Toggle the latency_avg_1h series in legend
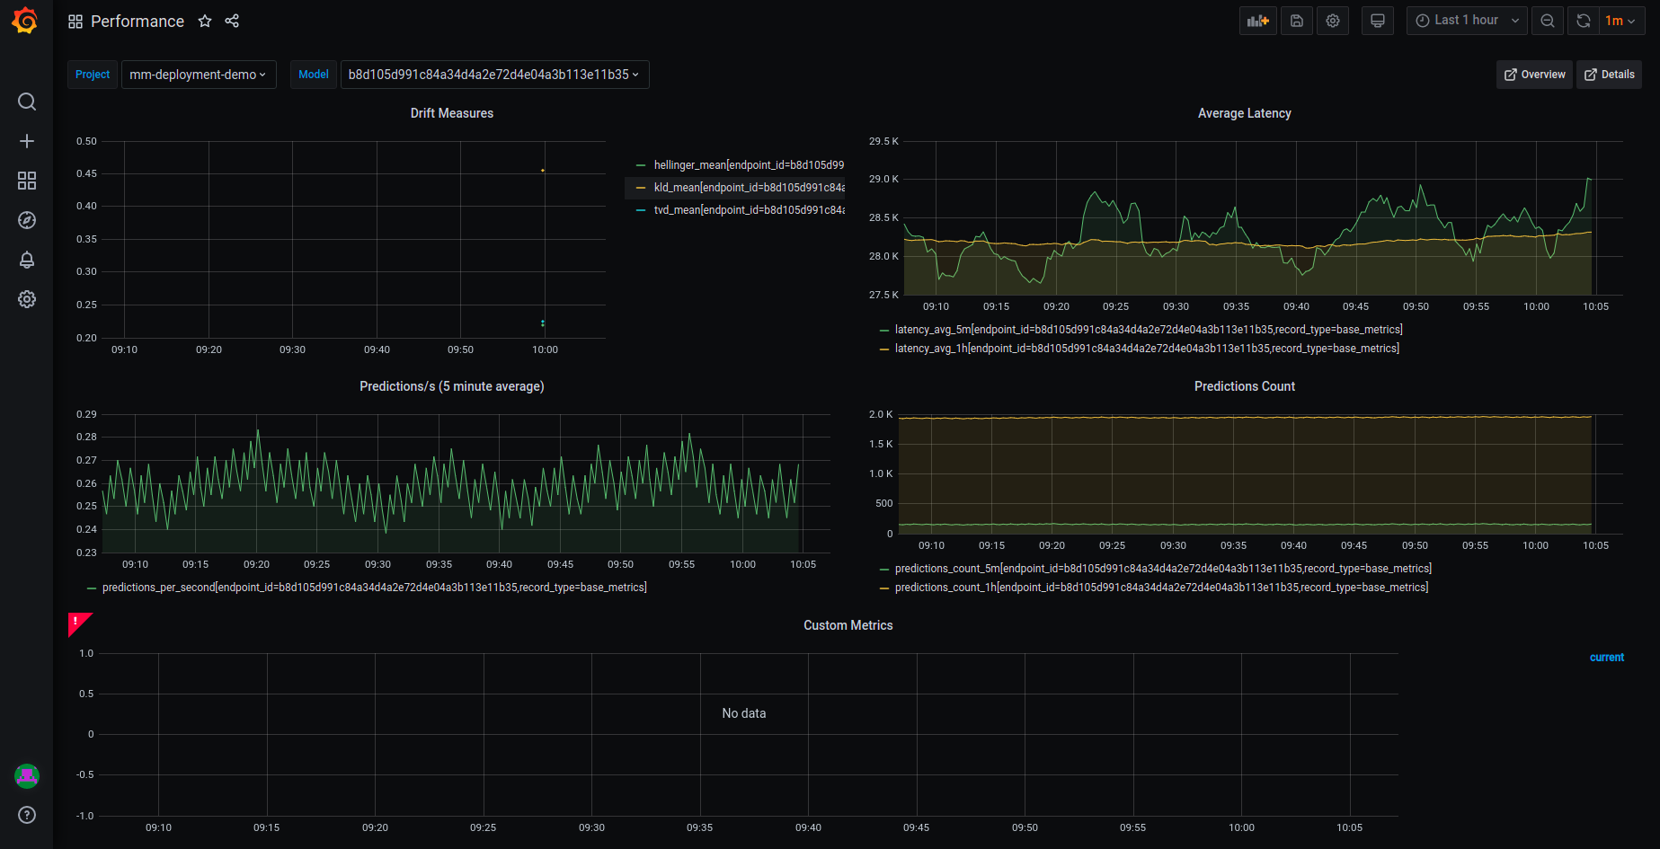 coord(1147,349)
